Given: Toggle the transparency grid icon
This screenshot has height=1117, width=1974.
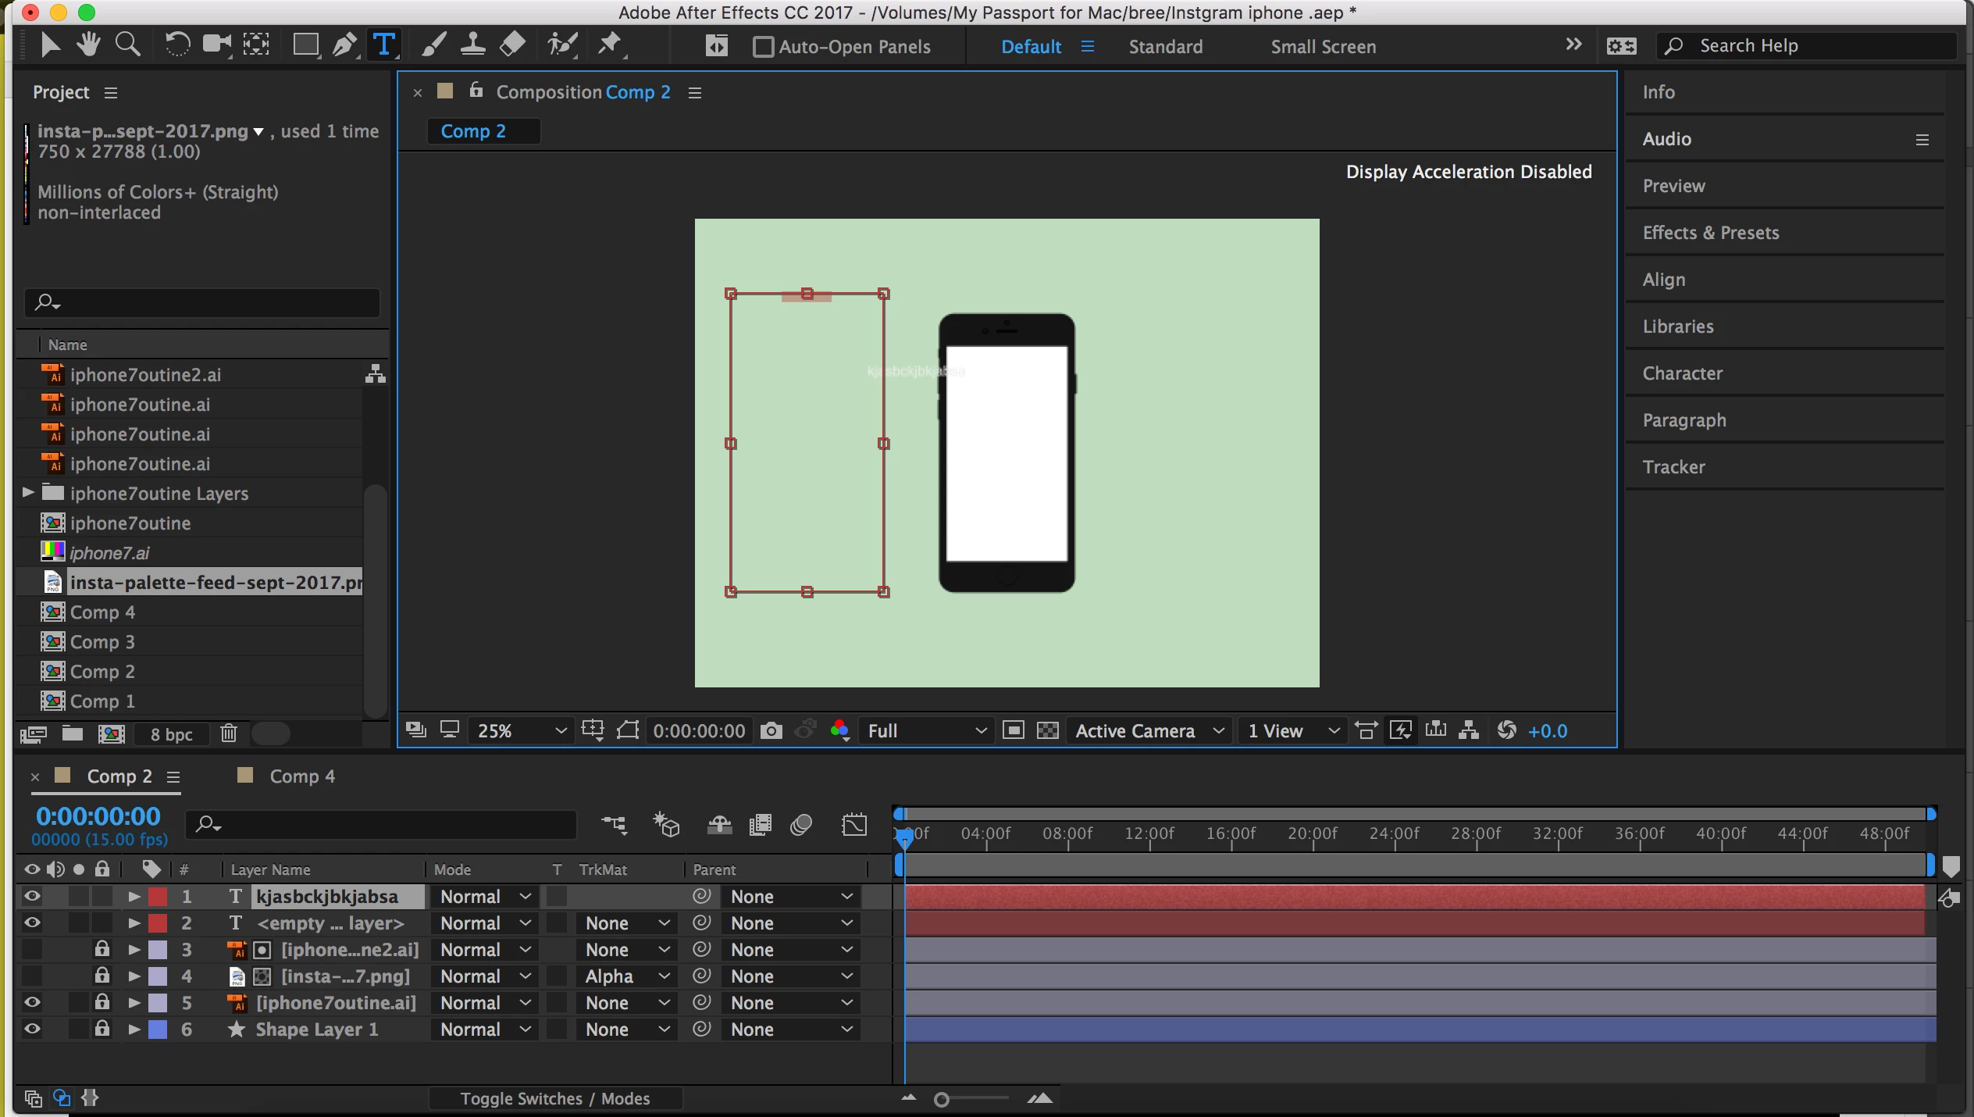Looking at the screenshot, I should (x=1047, y=730).
